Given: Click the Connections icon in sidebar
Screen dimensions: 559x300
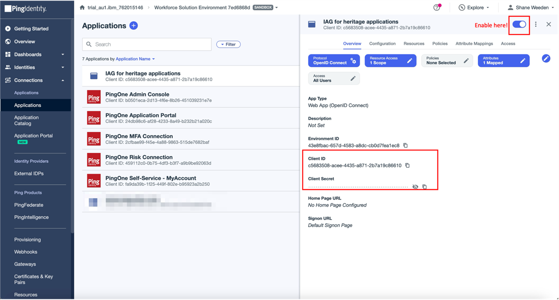Looking at the screenshot, I should click(x=8, y=80).
